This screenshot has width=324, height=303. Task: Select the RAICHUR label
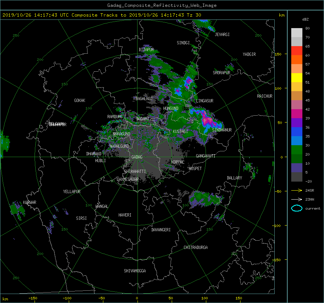[265, 96]
